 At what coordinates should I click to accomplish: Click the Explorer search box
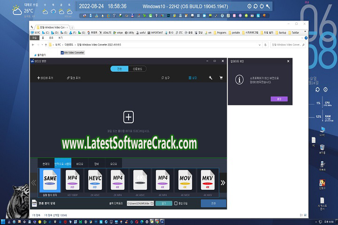(x=288, y=45)
